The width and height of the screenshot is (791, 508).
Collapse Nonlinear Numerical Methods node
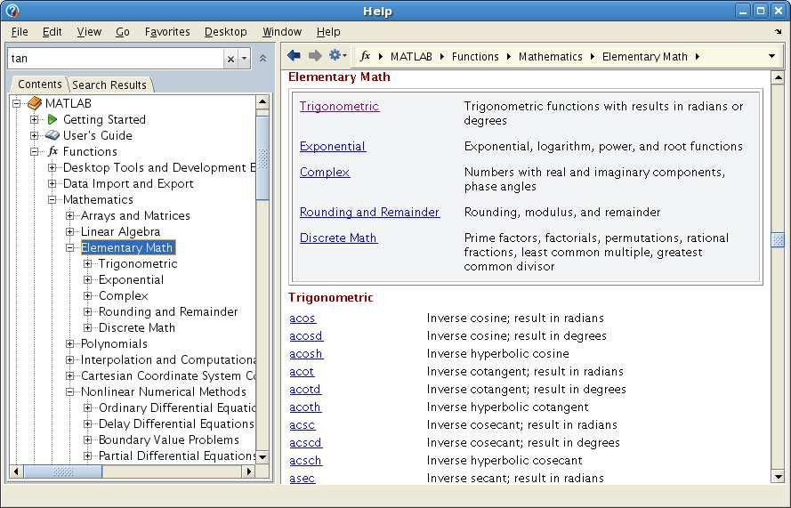pyautogui.click(x=70, y=392)
